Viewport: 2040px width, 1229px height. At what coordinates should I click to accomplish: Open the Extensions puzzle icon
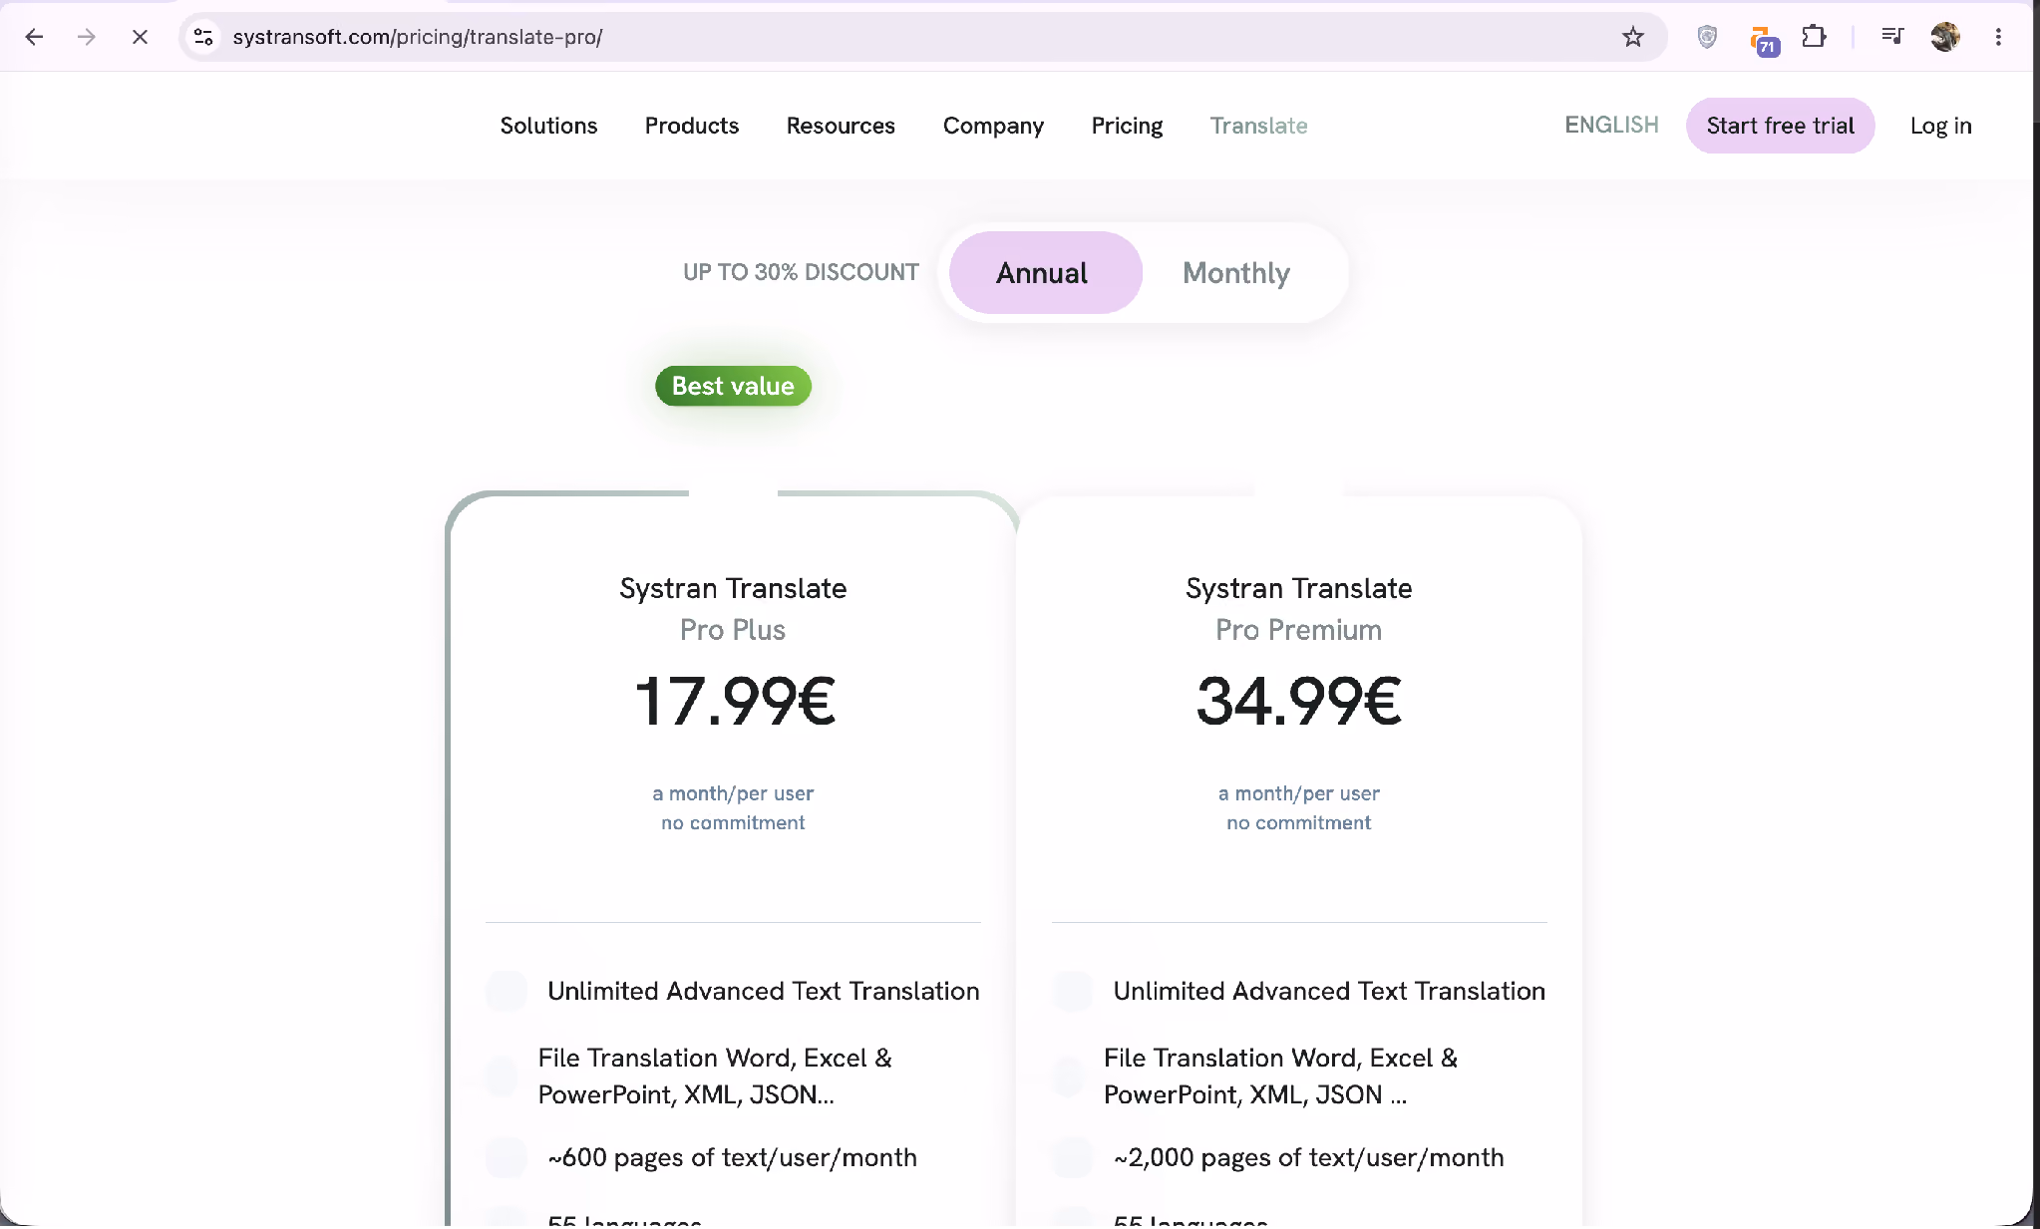[1814, 37]
